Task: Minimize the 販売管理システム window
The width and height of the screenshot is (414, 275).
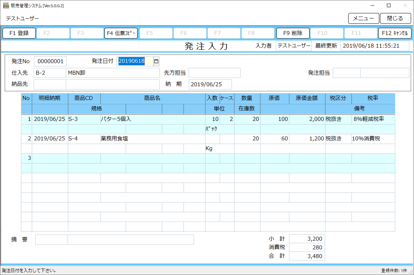Action: click(x=372, y=5)
